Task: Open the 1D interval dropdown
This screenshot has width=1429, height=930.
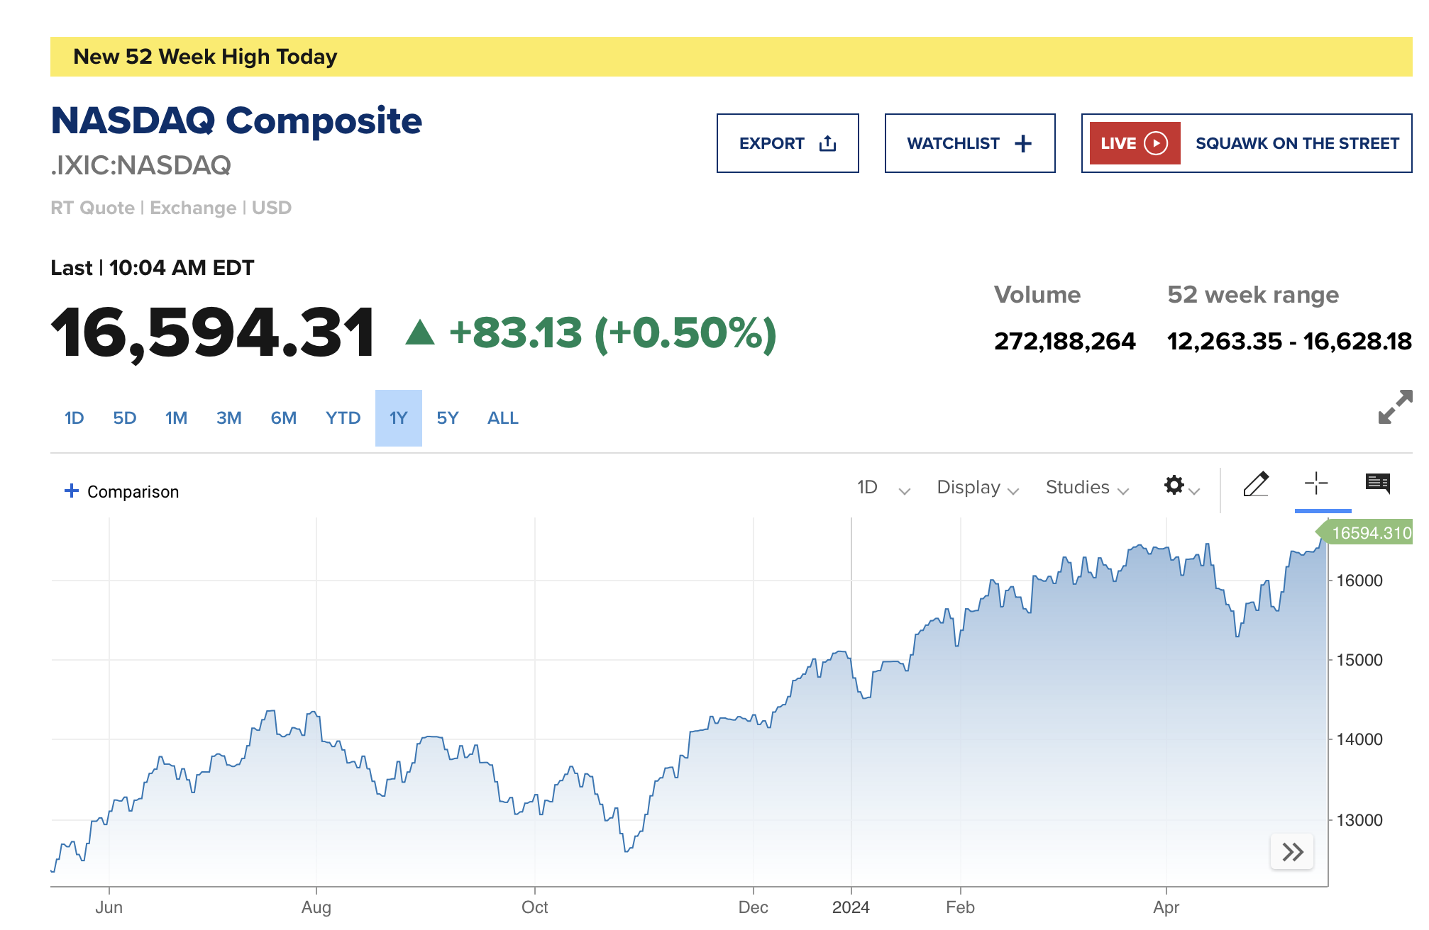Action: (x=883, y=488)
